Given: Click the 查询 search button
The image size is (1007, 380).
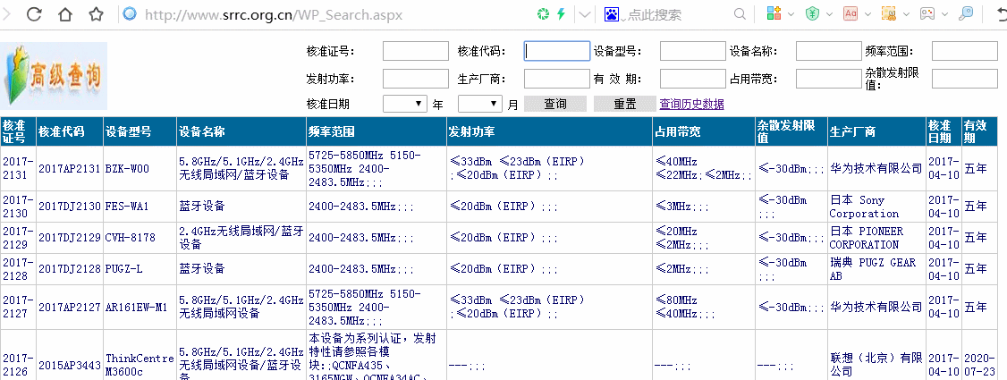Looking at the screenshot, I should click(555, 104).
